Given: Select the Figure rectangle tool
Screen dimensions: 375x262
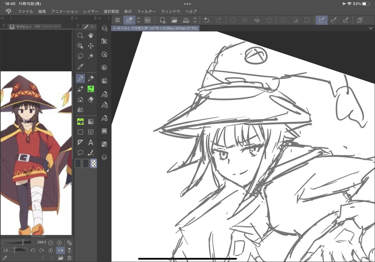Looking at the screenshot, I should pyautogui.click(x=80, y=132).
